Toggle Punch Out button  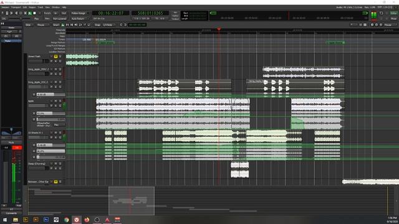tap(64, 13)
